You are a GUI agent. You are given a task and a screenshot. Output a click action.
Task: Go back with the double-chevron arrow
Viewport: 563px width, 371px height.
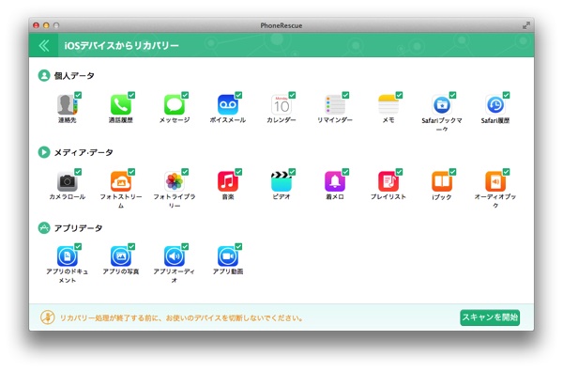click(44, 45)
